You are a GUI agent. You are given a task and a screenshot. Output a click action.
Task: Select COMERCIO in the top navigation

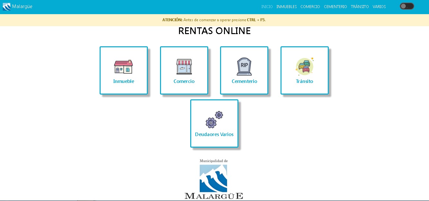(310, 7)
